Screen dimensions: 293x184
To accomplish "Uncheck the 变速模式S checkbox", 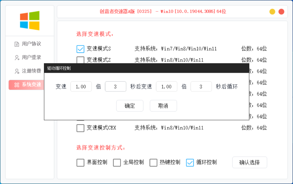I will [80, 49].
